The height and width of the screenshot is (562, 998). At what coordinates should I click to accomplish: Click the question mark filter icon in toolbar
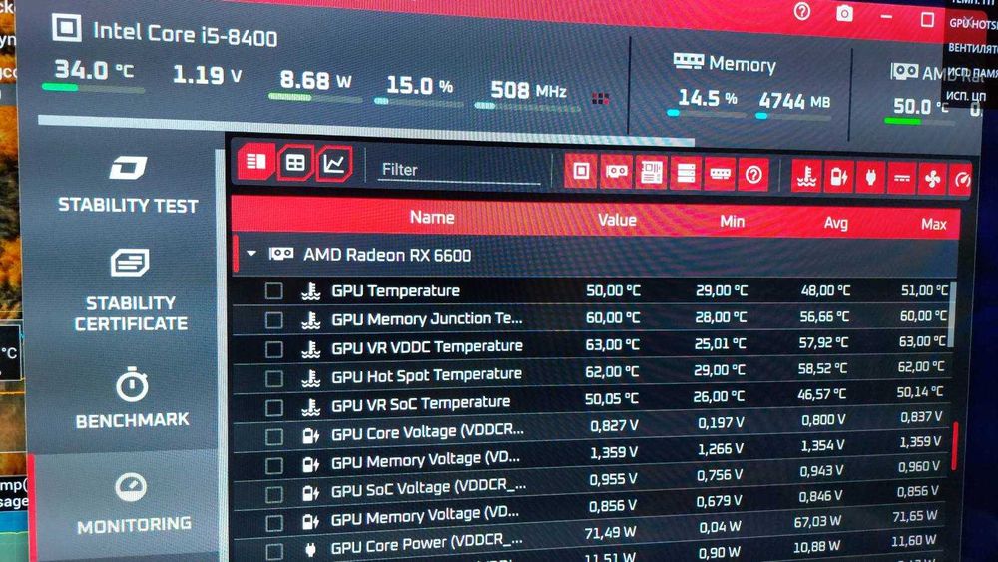[753, 174]
